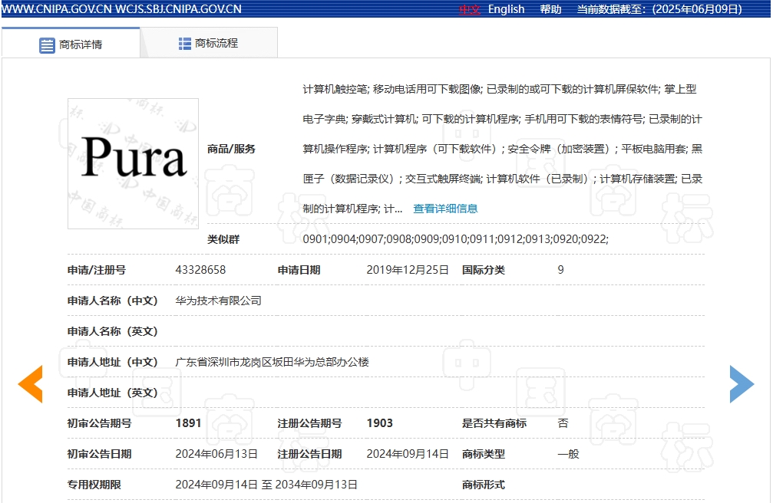Click the shared trademark value 否
This screenshot has height=503, width=773.
(563, 423)
